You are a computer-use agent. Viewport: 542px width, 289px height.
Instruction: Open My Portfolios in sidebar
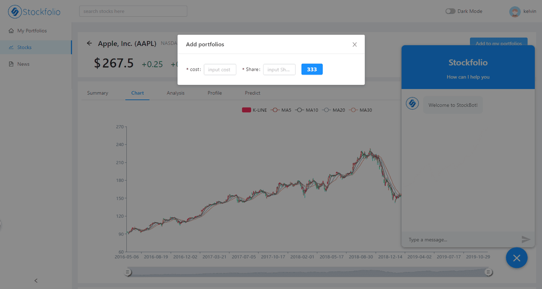point(32,31)
